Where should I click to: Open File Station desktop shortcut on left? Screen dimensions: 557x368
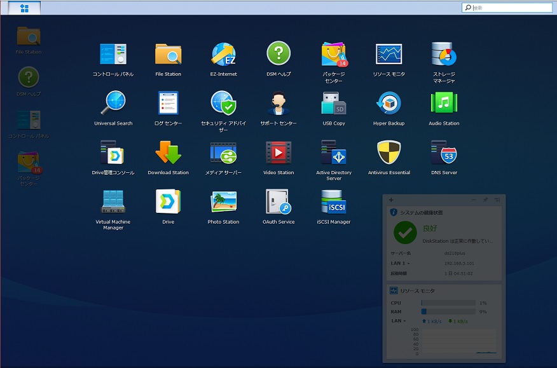coord(29,37)
